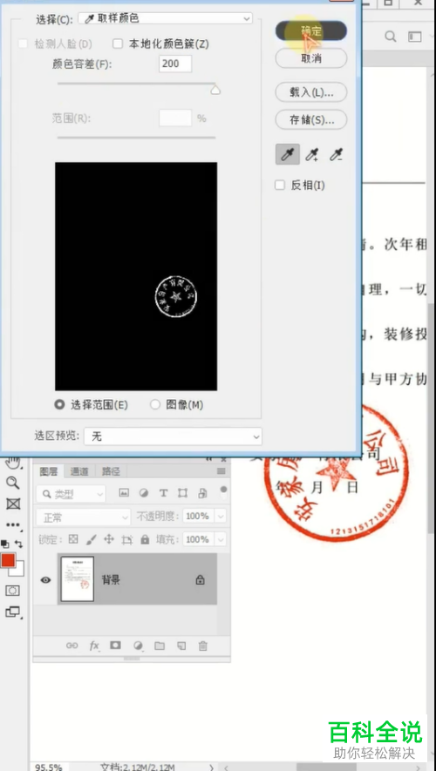Click the Color Range selection preview image
The width and height of the screenshot is (436, 771).
click(136, 276)
